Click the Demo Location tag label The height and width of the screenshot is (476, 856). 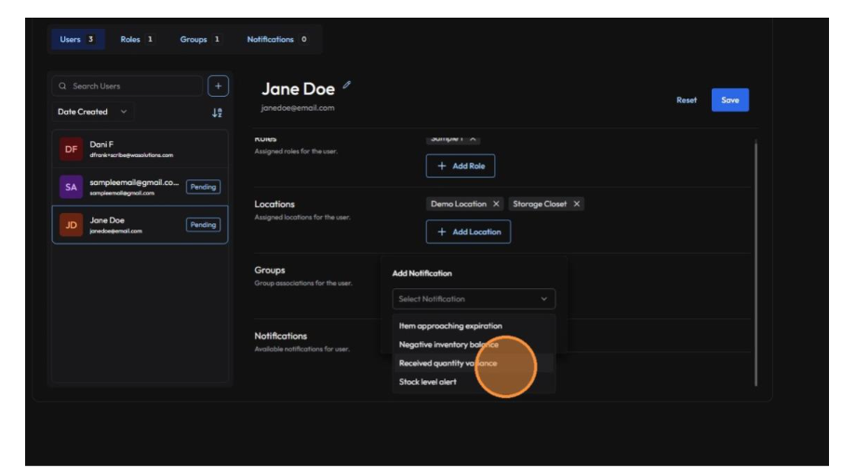coord(458,204)
